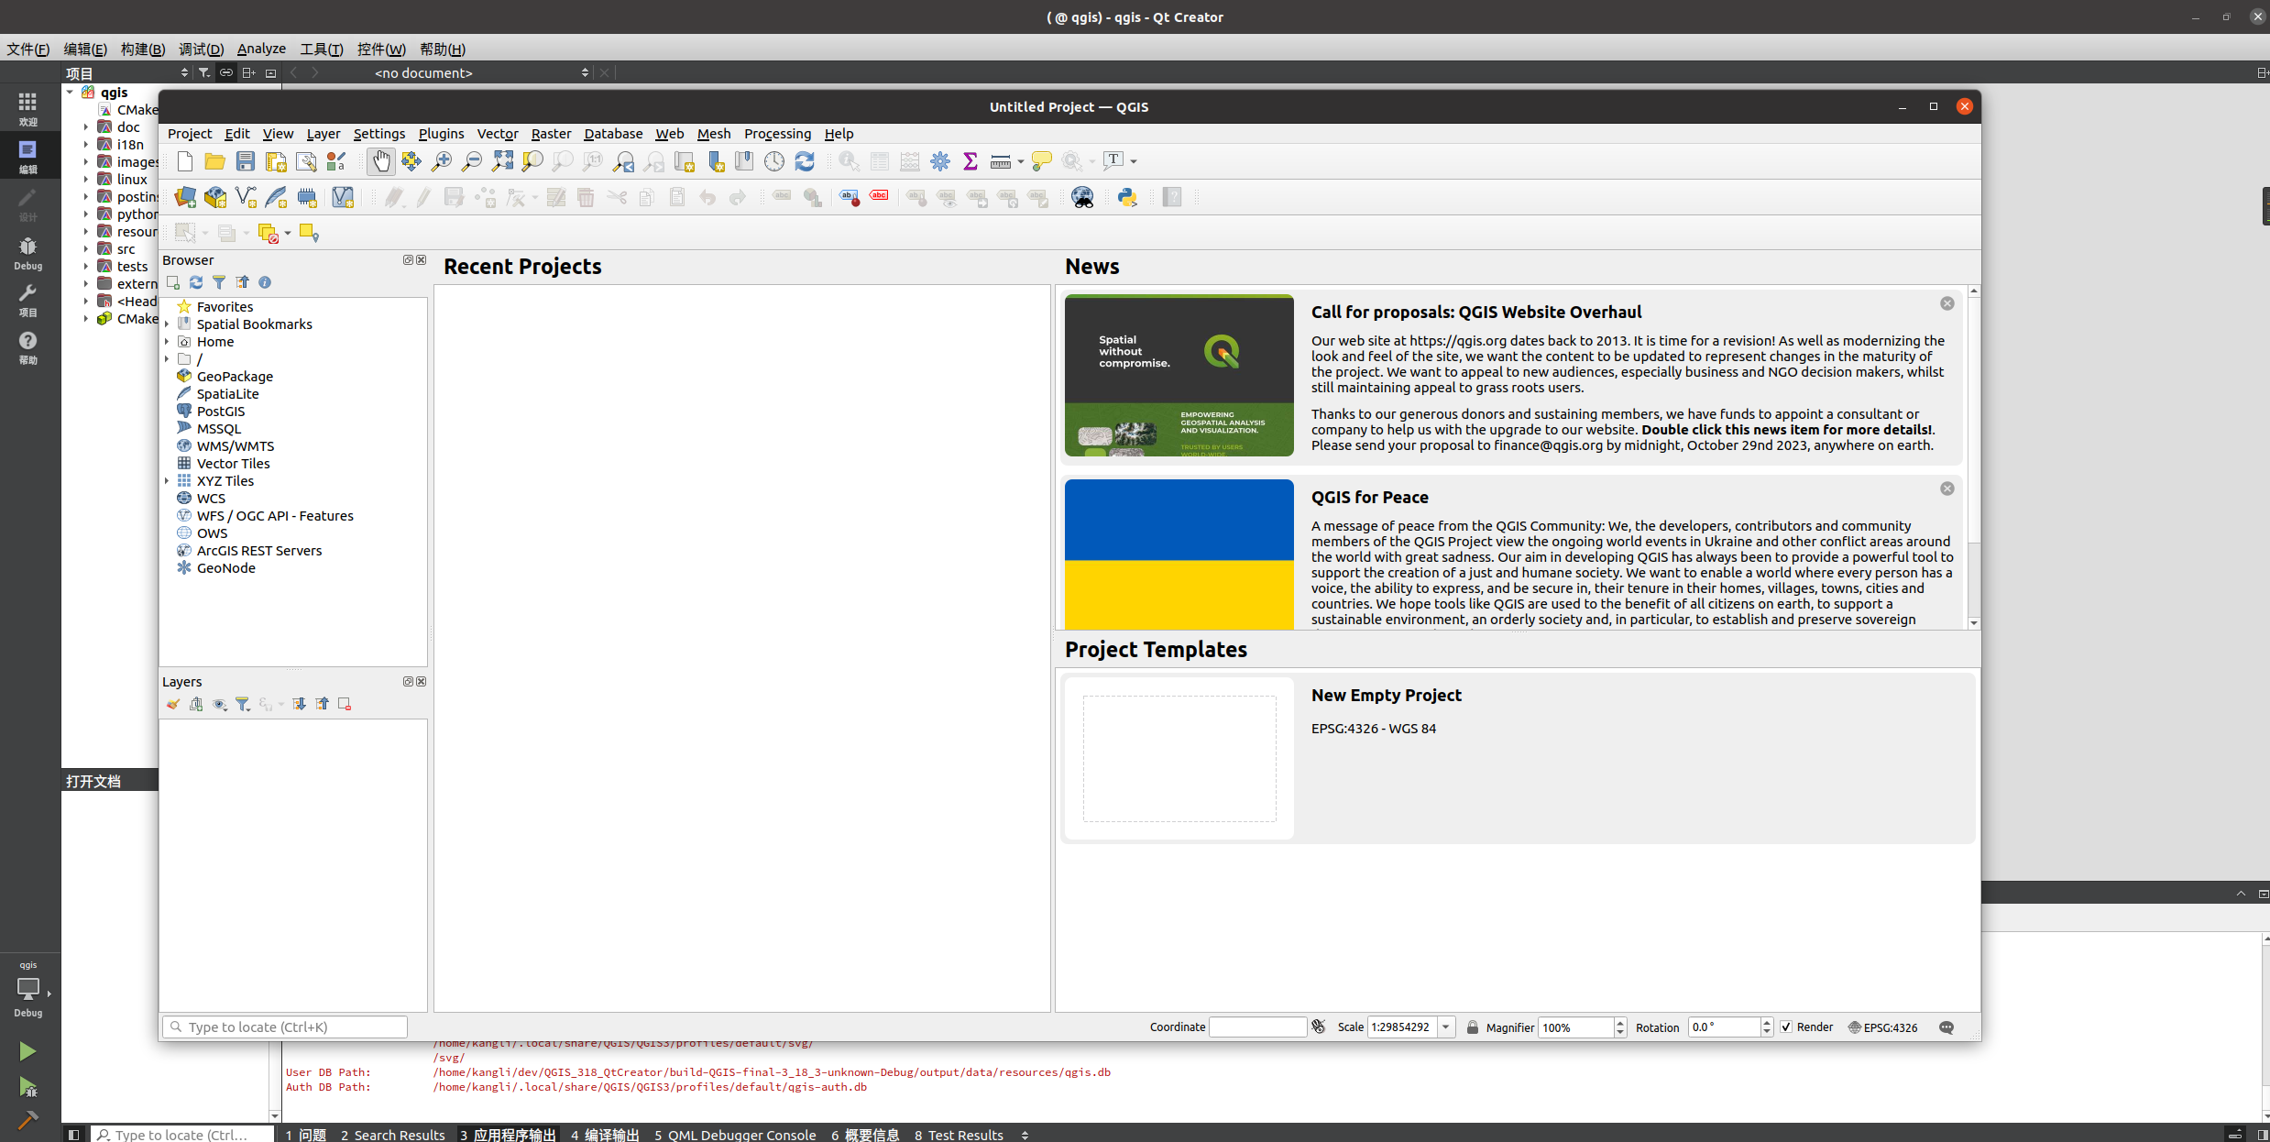
Task: Toggle the scale lock icon near Magnifier
Action: pyautogui.click(x=1473, y=1027)
